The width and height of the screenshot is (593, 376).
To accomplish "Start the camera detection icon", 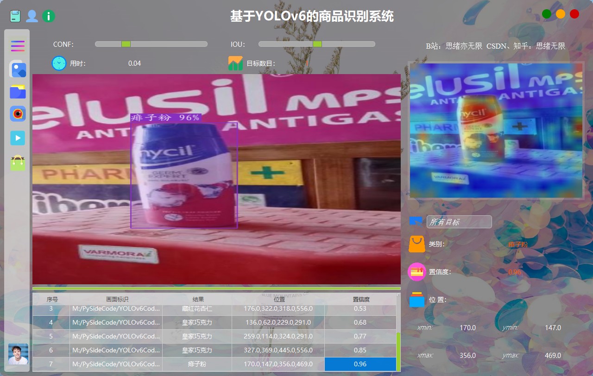I will click(x=18, y=113).
